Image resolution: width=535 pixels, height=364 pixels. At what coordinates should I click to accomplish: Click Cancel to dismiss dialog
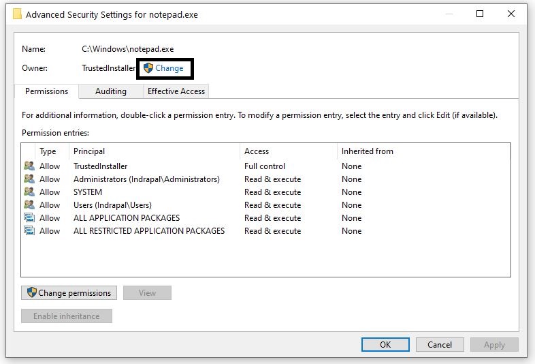click(440, 344)
